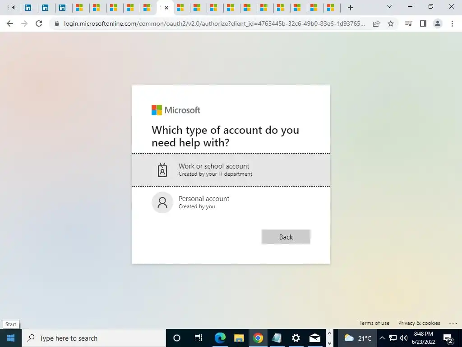Bookmark this page with the star icon
The width and height of the screenshot is (462, 347).
(x=391, y=23)
